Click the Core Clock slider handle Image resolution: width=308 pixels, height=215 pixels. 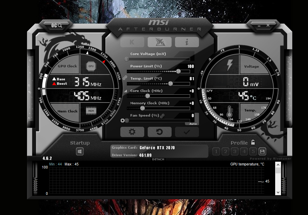(148, 96)
